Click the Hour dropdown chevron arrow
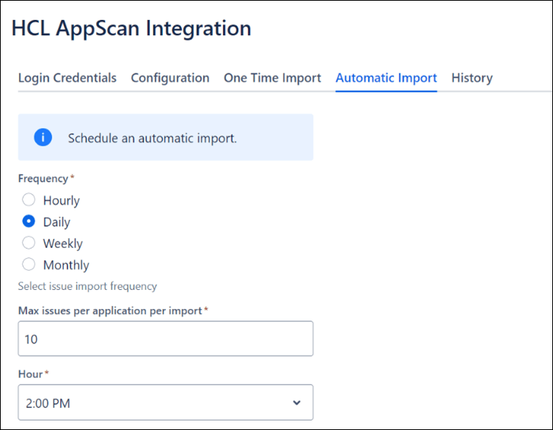 tap(297, 403)
